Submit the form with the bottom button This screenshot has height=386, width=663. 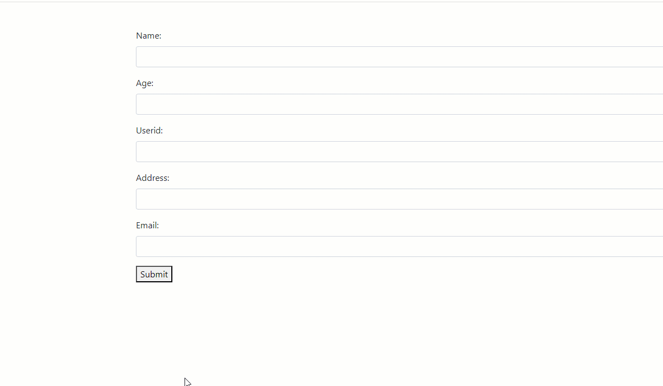[154, 274]
